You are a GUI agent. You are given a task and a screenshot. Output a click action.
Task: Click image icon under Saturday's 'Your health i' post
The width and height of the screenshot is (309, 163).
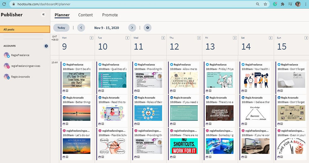[246, 91]
